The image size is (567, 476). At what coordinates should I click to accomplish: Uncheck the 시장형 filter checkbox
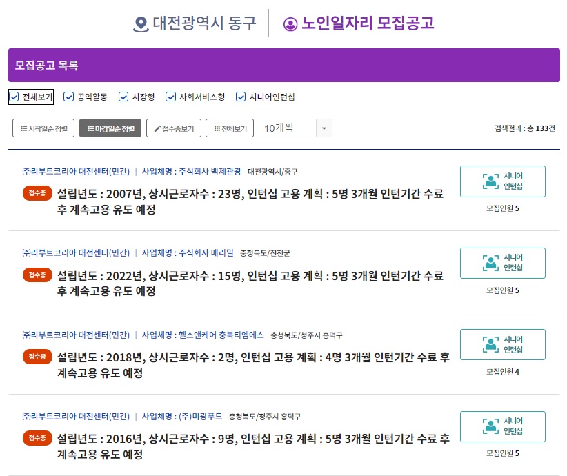click(123, 97)
